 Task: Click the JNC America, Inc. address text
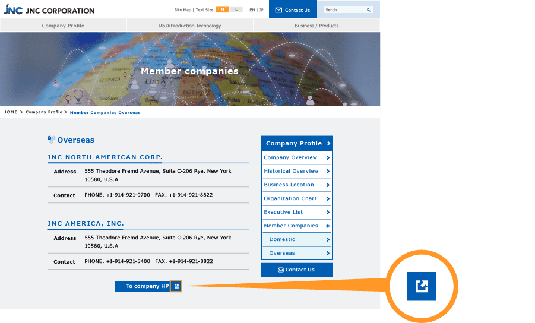[158, 242]
